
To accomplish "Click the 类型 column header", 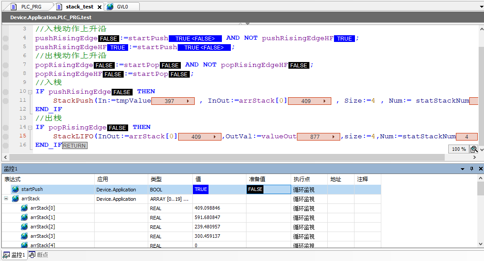I will pyautogui.click(x=171, y=179).
